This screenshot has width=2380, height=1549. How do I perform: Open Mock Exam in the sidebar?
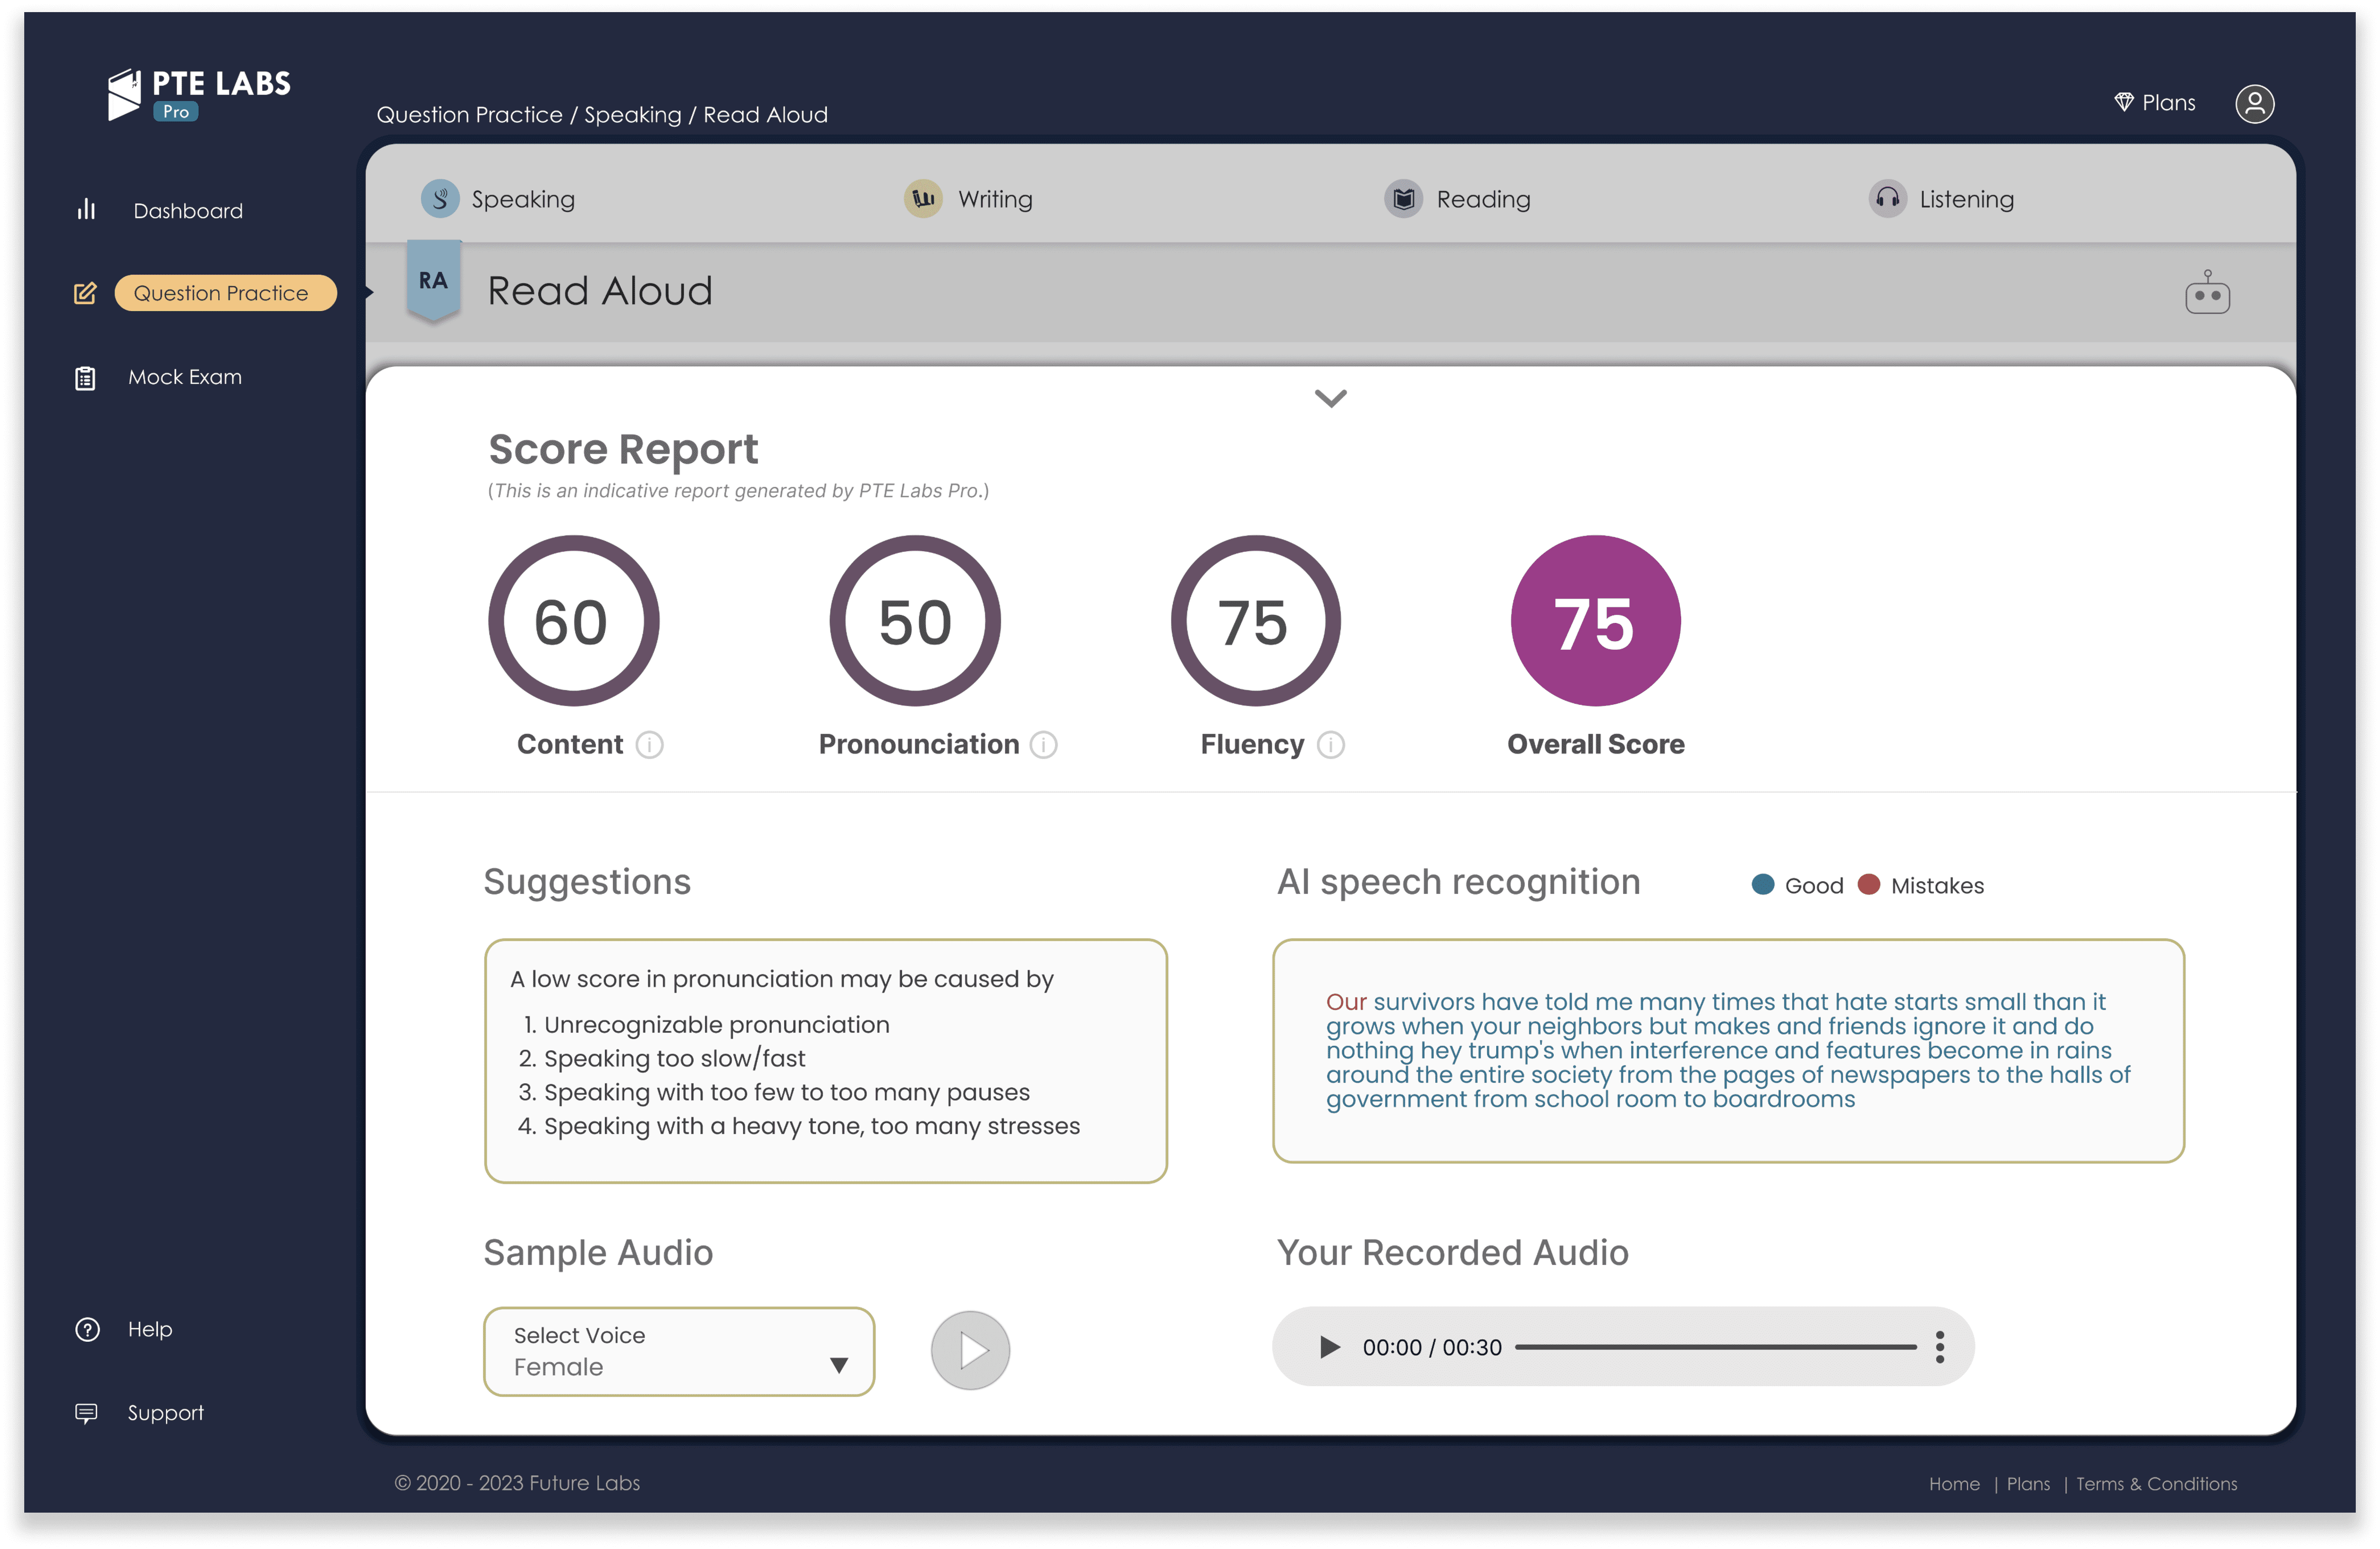(185, 377)
